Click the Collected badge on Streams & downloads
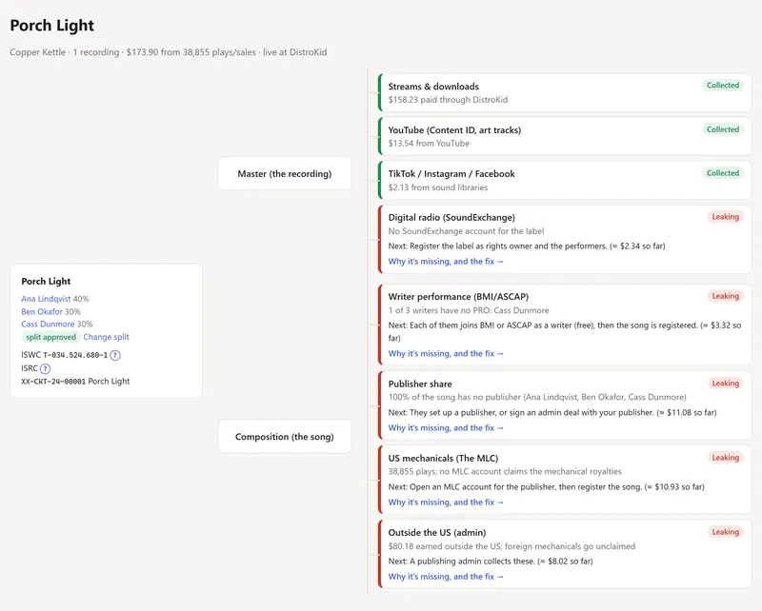This screenshot has width=762, height=611. (x=723, y=86)
